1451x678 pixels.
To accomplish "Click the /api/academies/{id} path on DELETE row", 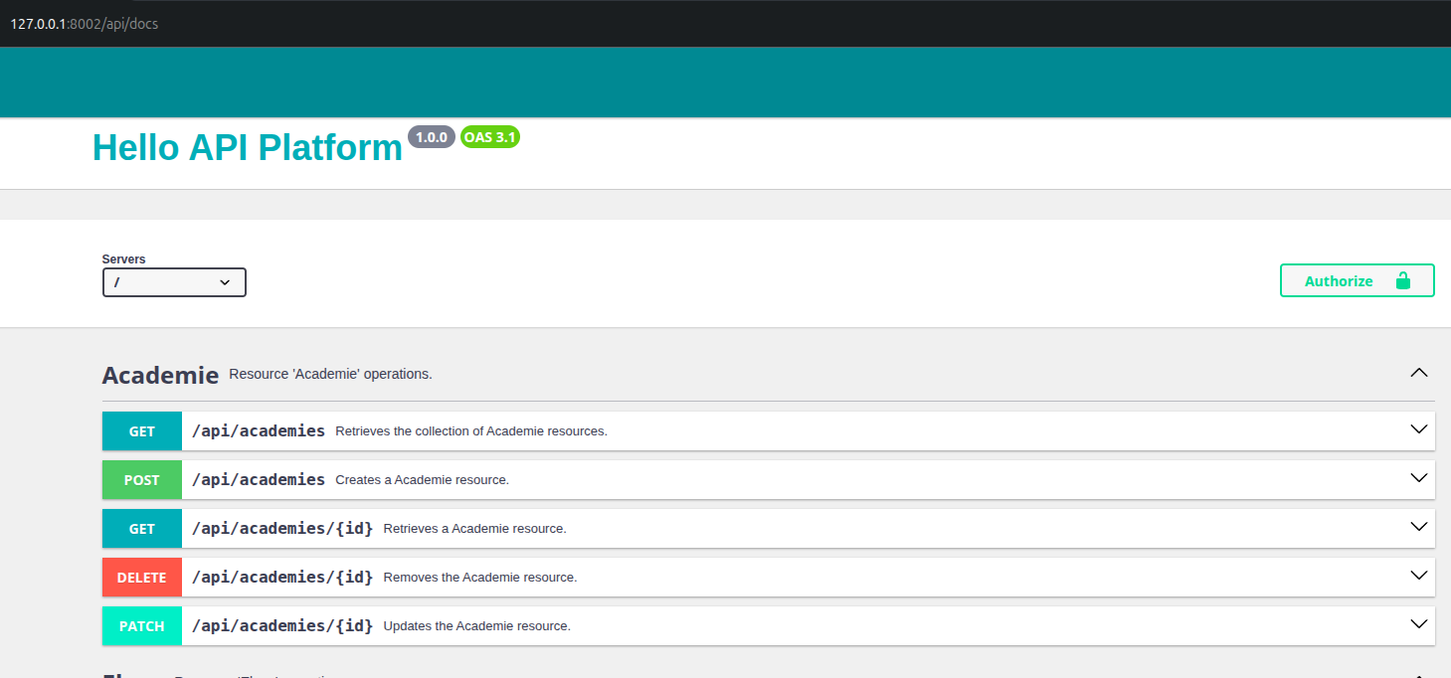I will click(282, 577).
